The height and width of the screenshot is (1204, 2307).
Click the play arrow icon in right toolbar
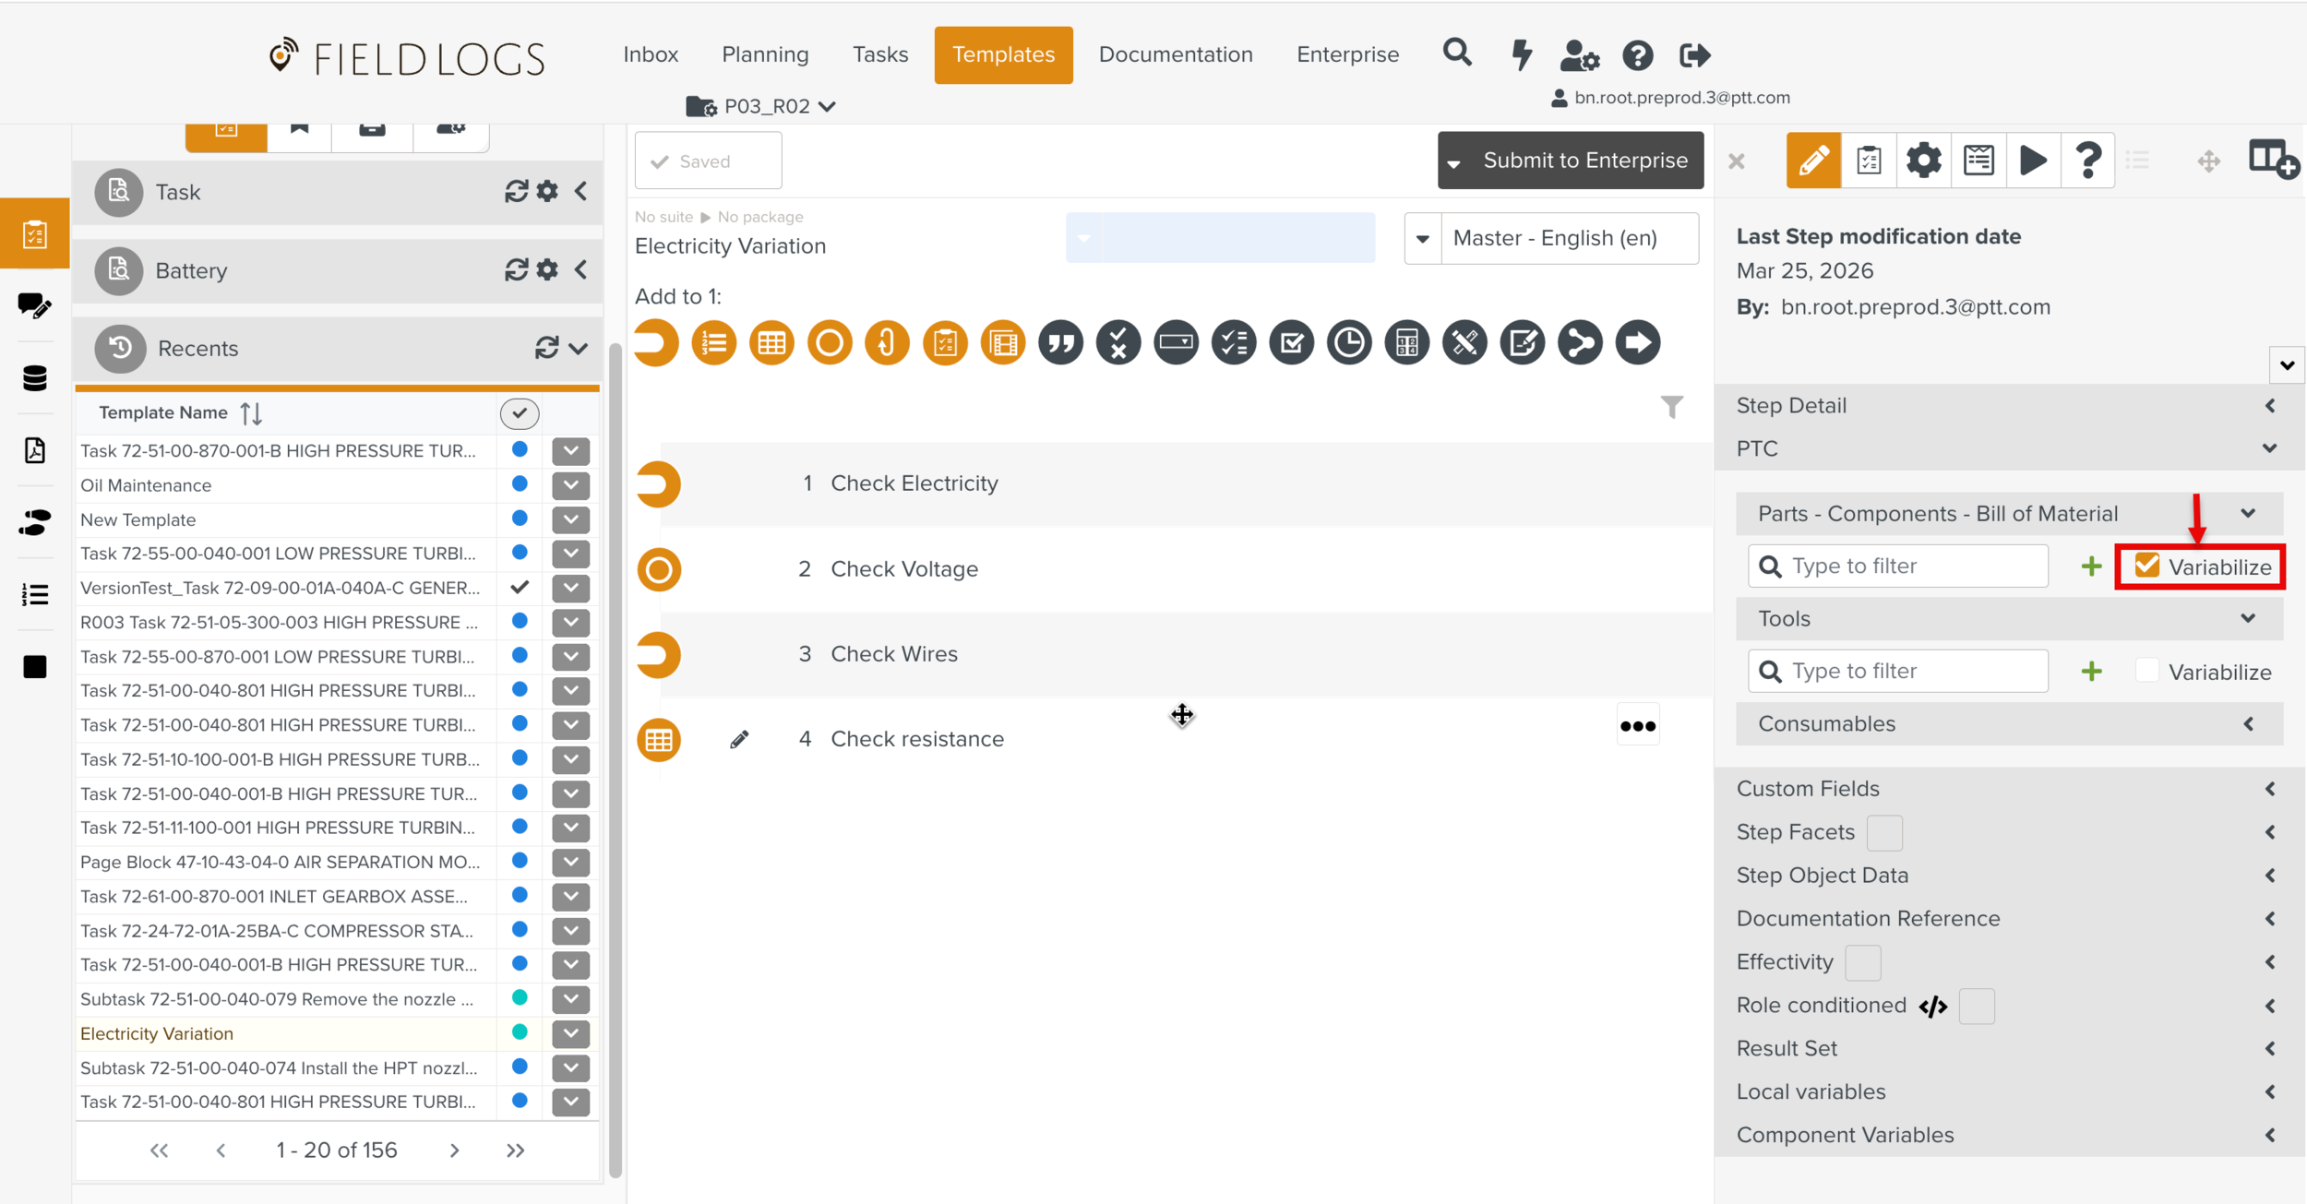[x=2033, y=161]
